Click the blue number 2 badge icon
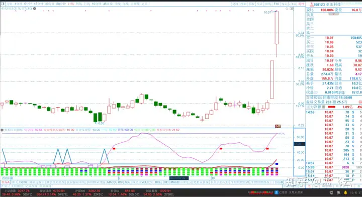The image size is (362, 197). pos(276,192)
